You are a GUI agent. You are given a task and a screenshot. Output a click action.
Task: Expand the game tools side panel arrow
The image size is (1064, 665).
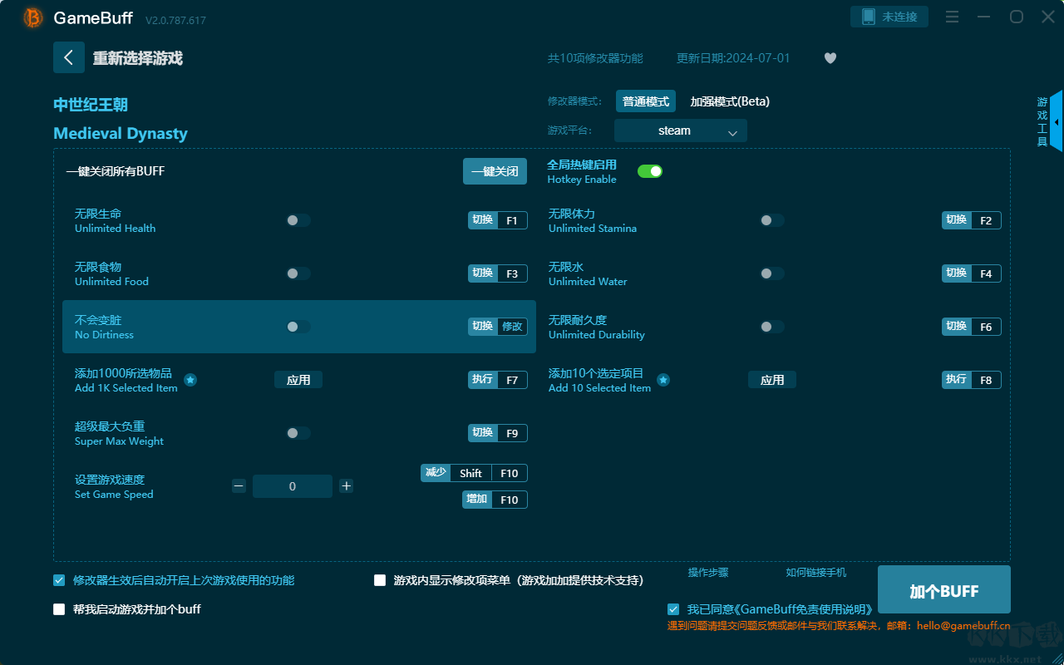(1057, 122)
